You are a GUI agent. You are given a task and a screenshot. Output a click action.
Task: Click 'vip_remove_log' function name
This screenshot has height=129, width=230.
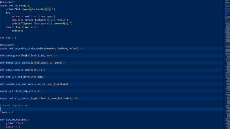[x=25, y=98]
